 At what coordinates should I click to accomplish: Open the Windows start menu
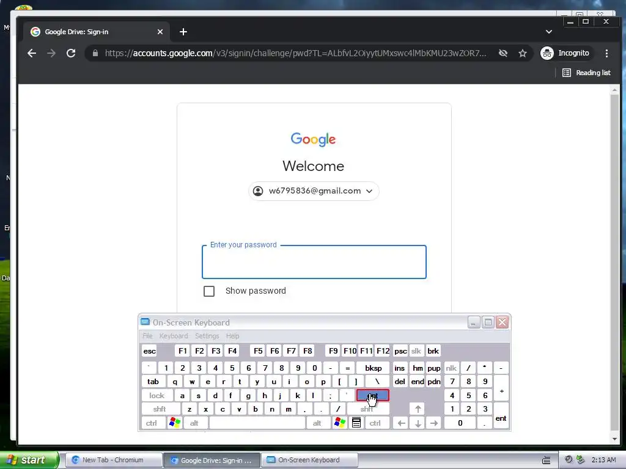point(29,460)
